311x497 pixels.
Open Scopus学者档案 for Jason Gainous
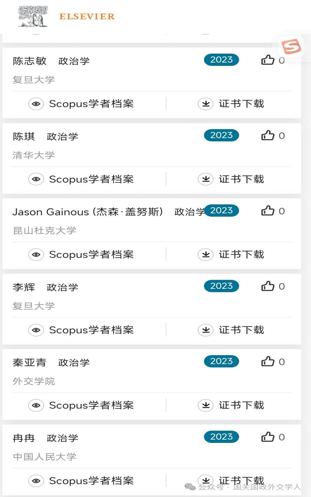pos(91,255)
